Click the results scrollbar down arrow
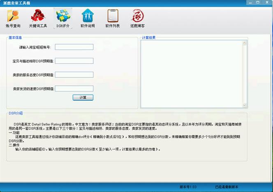273x192 pixels. (245, 105)
